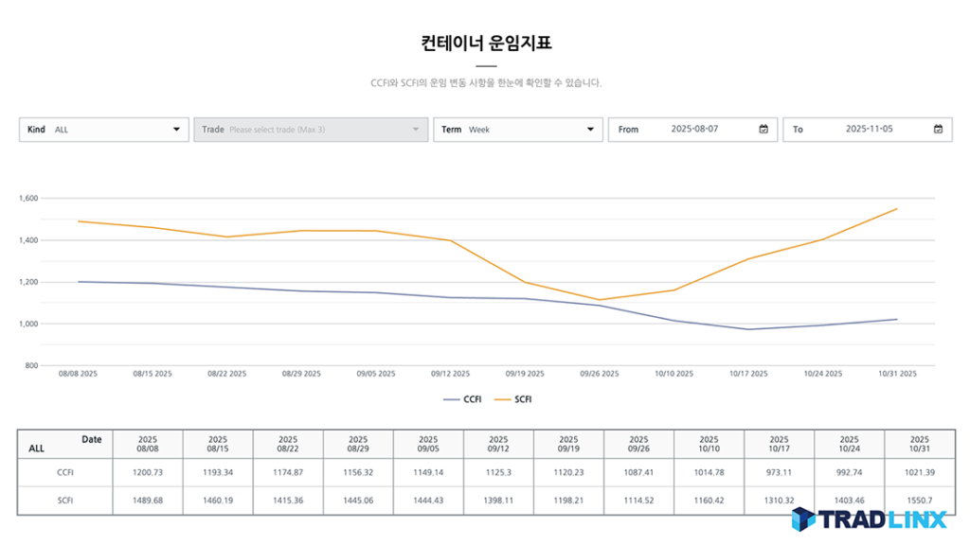970x545 pixels.
Task: Click the SCFI peak point on the chart
Action: tap(895, 207)
